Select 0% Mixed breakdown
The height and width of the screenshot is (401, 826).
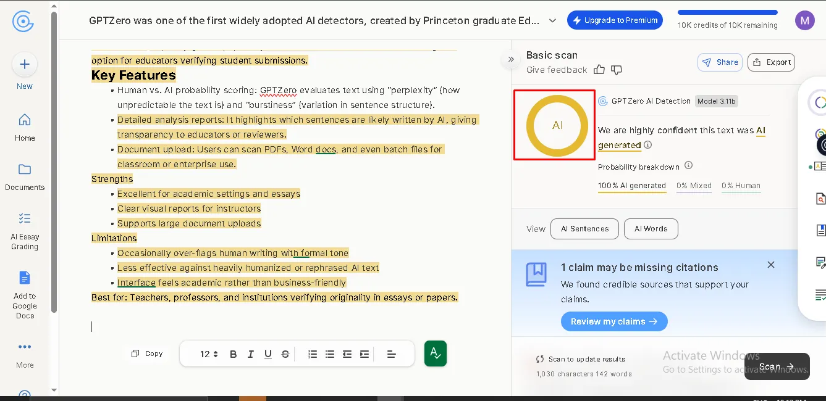pos(694,186)
